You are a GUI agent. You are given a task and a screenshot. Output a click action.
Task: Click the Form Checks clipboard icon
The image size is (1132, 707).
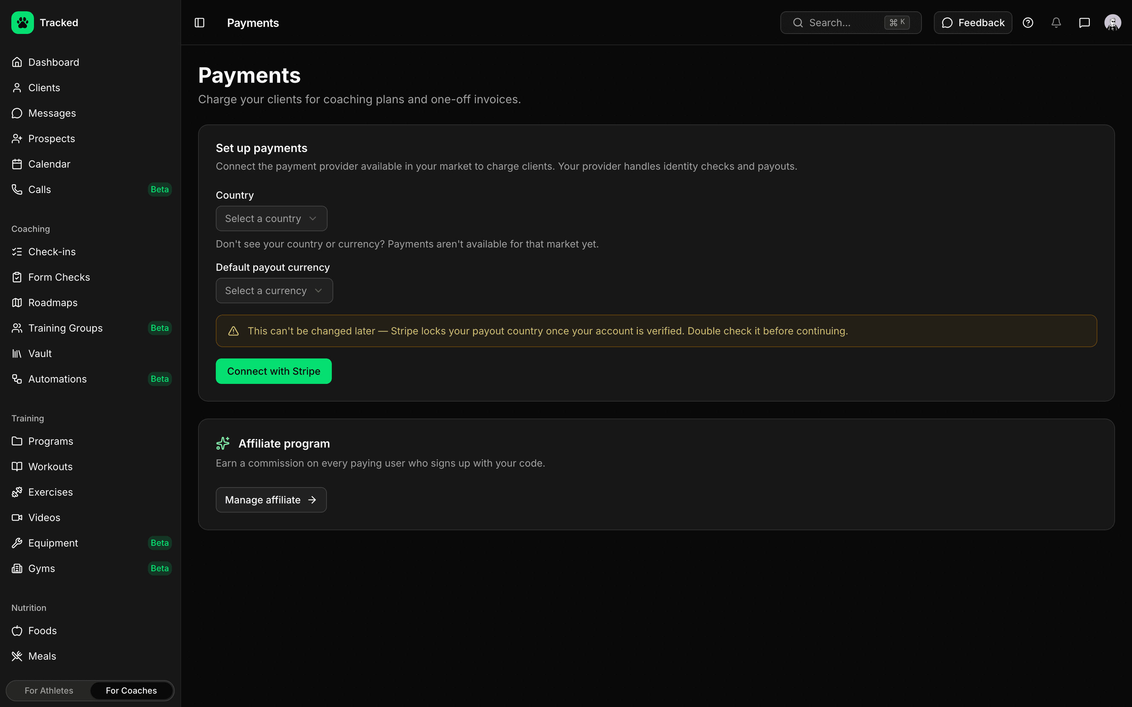(17, 277)
